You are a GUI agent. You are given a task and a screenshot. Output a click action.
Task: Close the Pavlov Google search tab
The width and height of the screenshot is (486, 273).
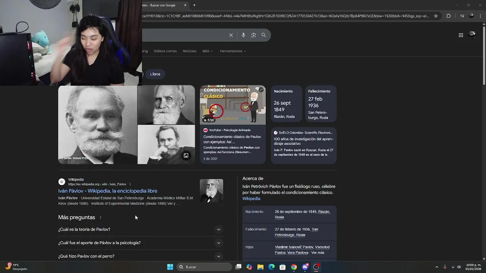(185, 5)
